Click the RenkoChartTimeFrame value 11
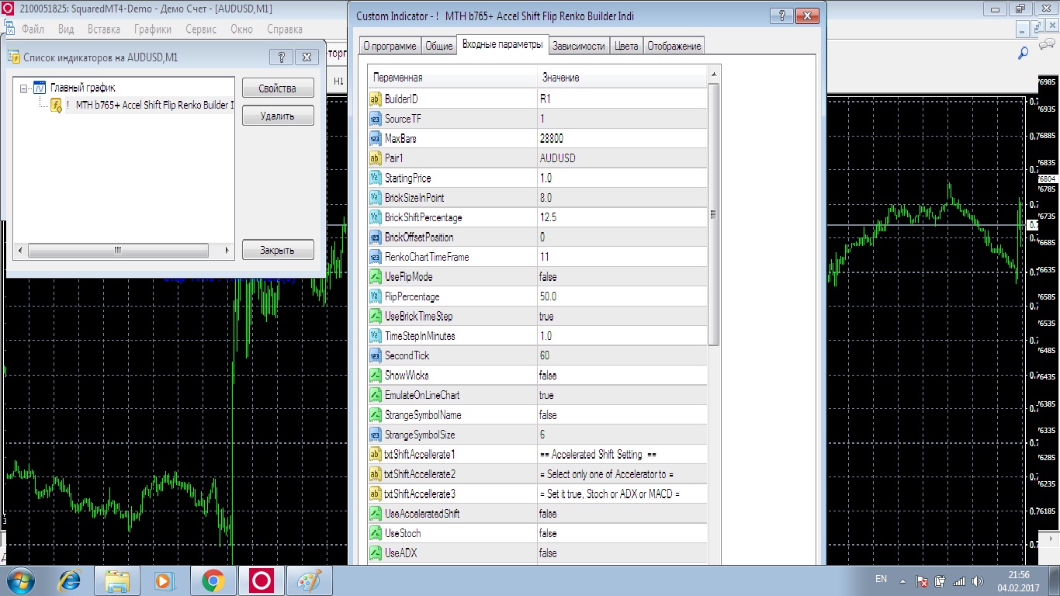The width and height of the screenshot is (1060, 596). 544,257
